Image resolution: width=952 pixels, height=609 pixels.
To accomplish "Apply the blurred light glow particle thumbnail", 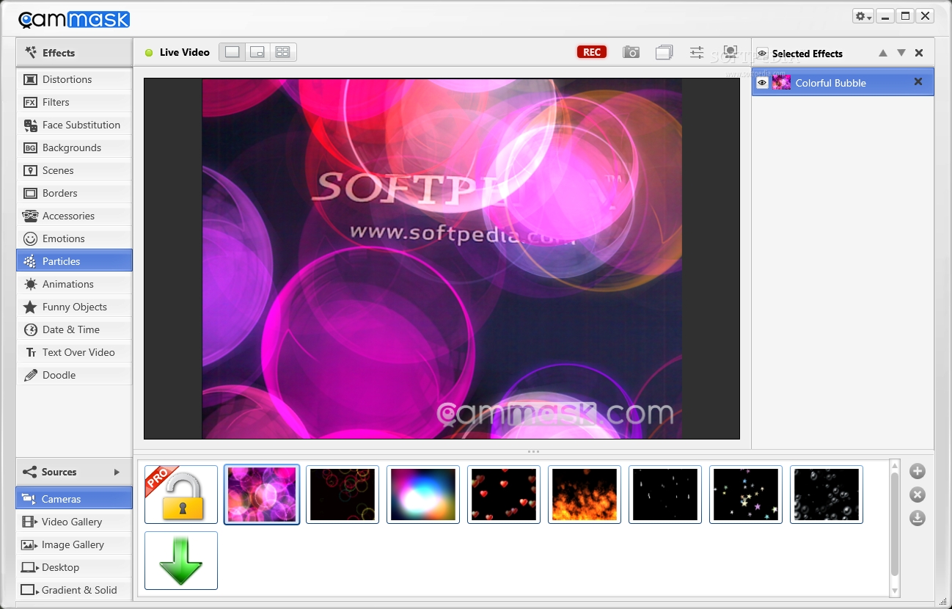I will pos(423,495).
